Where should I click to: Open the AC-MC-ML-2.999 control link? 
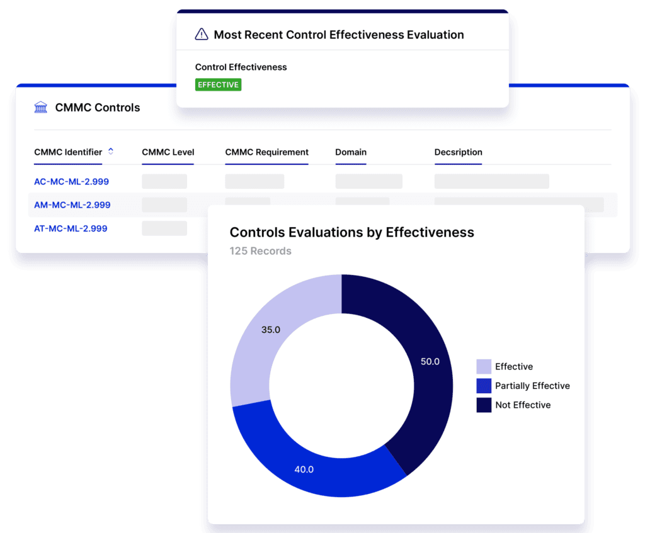pos(71,182)
